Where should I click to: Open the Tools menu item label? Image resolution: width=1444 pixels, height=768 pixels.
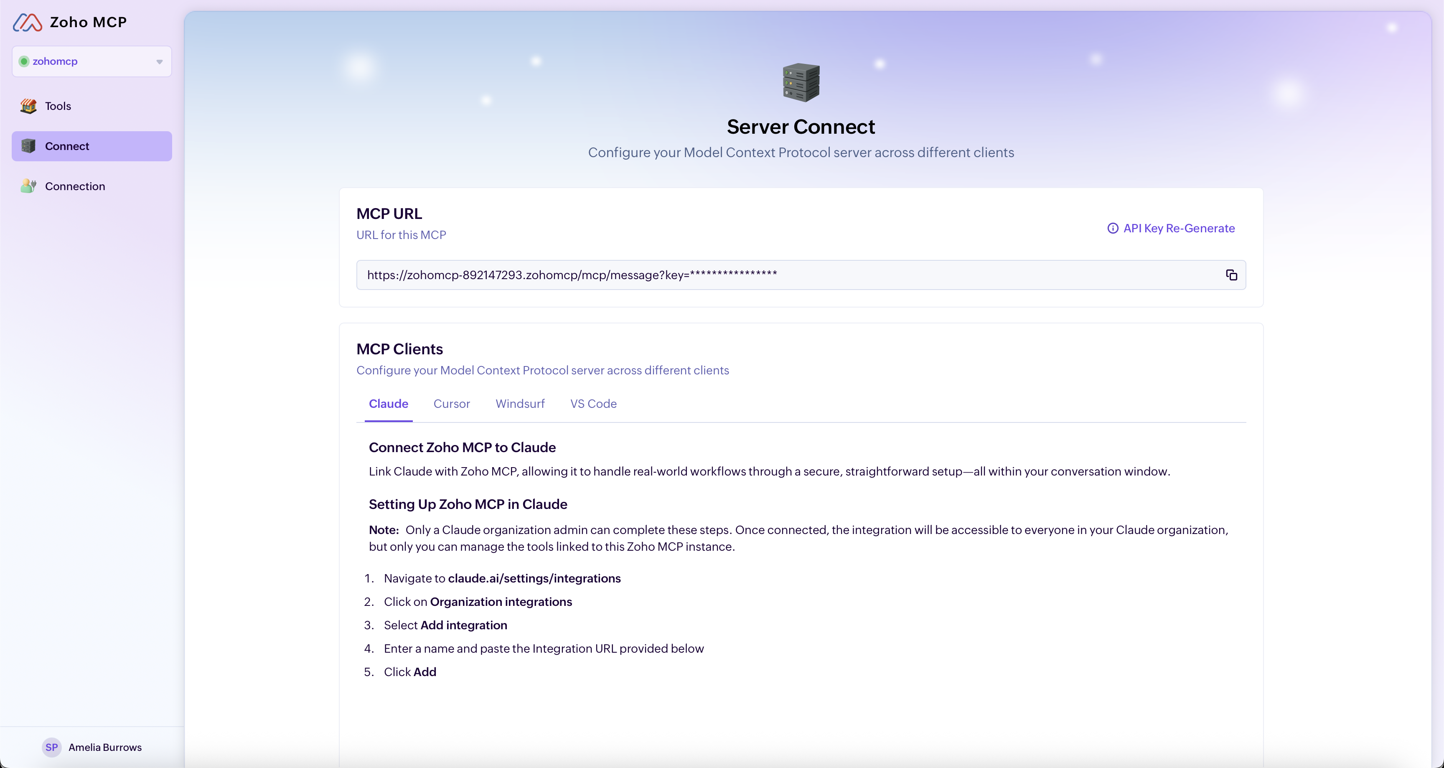pos(58,107)
